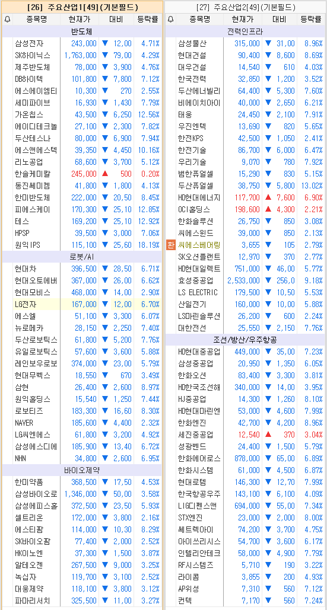The image size is (327, 610).
Task: Select the HD현대중공업 stock row
Action: point(245,352)
